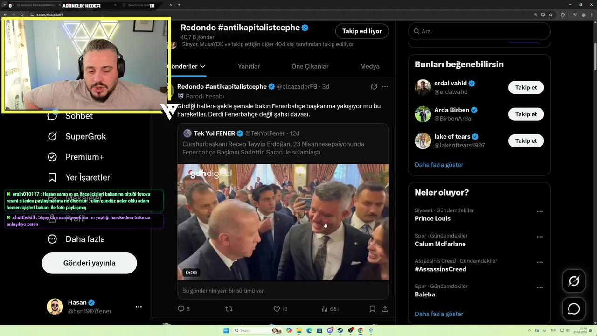Switch to the Öne Çıkanlar tab

point(310,66)
